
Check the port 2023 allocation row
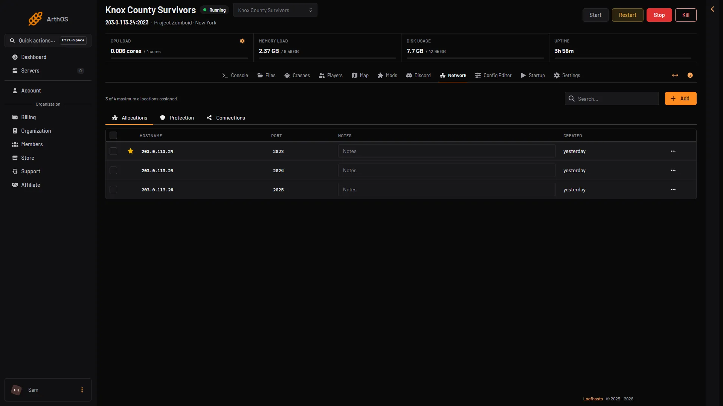(113, 151)
